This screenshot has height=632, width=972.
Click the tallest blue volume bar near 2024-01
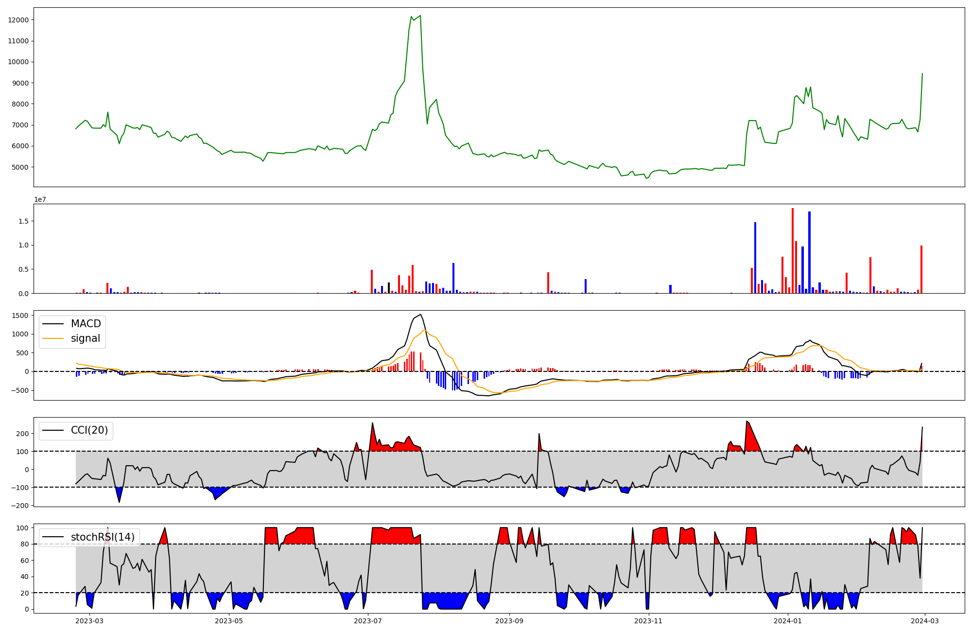[x=809, y=252]
